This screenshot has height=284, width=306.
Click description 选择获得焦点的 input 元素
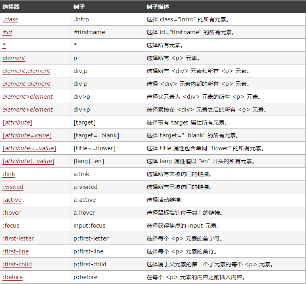(x=182, y=226)
